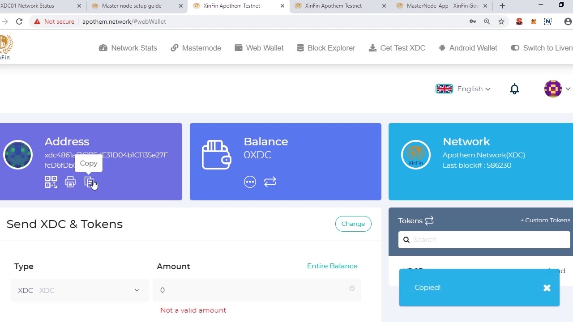
Task: Open Web Wallet page
Action: click(259, 48)
